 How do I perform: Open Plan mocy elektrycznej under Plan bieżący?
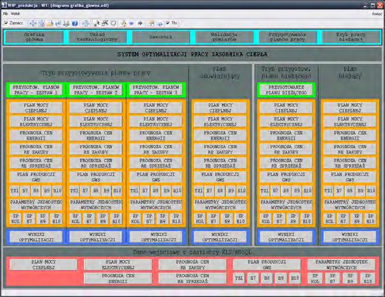pyautogui.click(x=350, y=121)
